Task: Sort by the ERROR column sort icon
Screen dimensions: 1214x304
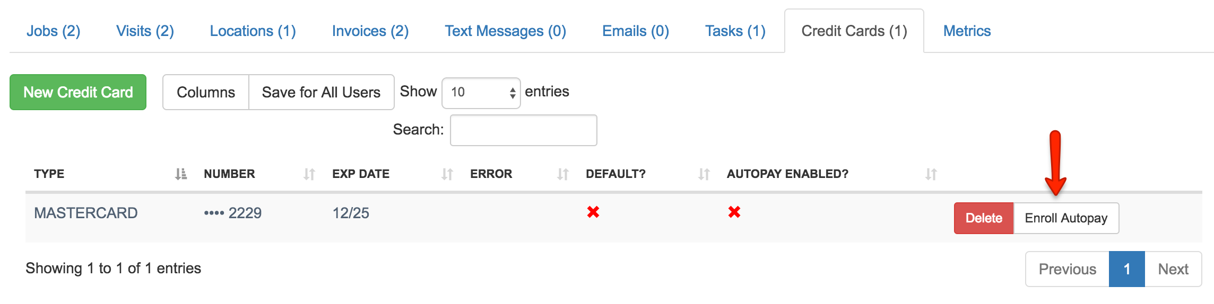Action: click(563, 174)
